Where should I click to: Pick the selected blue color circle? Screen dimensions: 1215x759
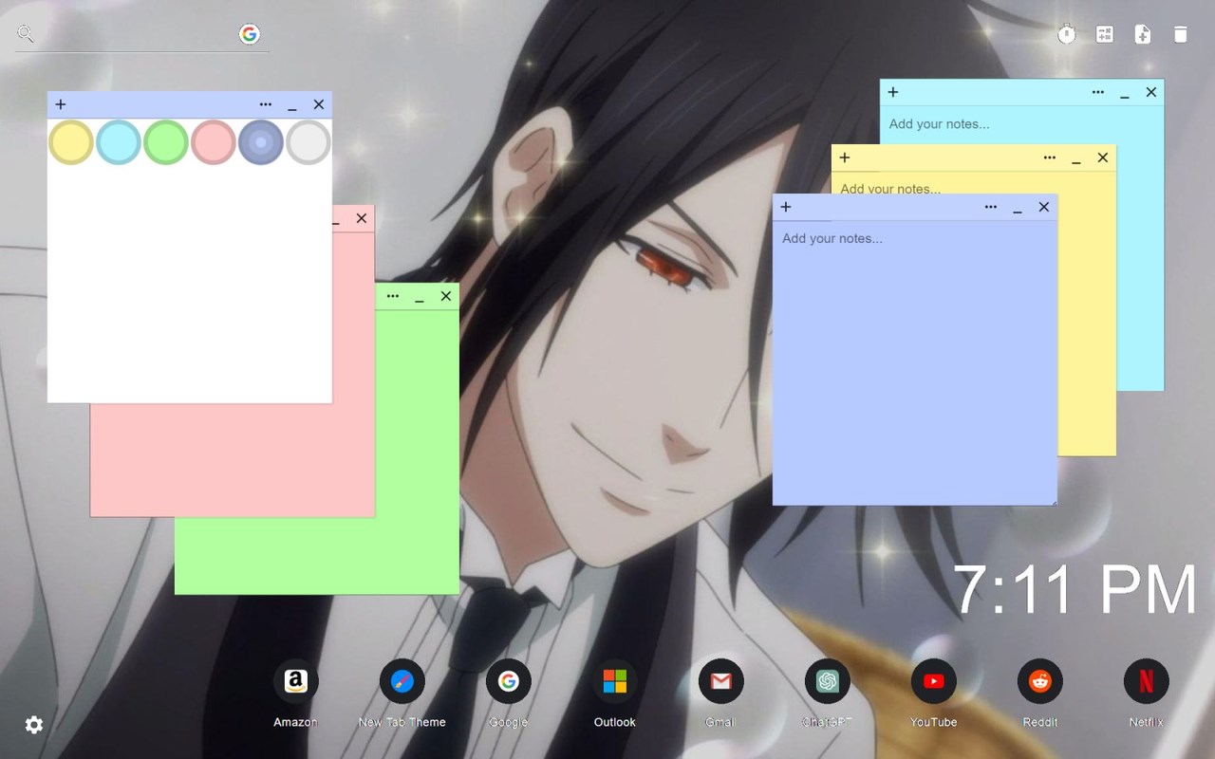click(261, 142)
